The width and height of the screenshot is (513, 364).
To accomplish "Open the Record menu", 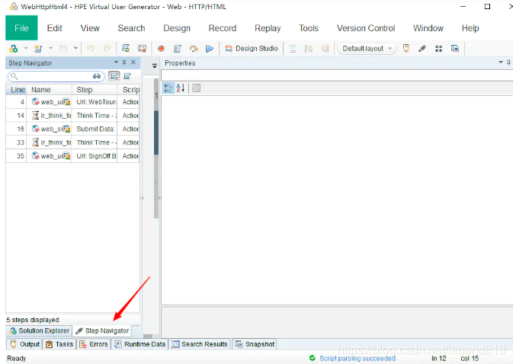I will (x=223, y=28).
